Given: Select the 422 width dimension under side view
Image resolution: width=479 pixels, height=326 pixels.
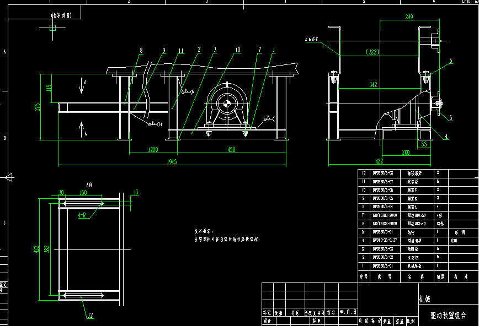Looking at the screenshot, I should pos(379,161).
